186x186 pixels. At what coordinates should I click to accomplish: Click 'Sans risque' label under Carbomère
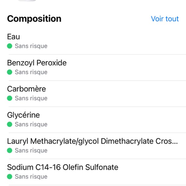pyautogui.click(x=31, y=98)
